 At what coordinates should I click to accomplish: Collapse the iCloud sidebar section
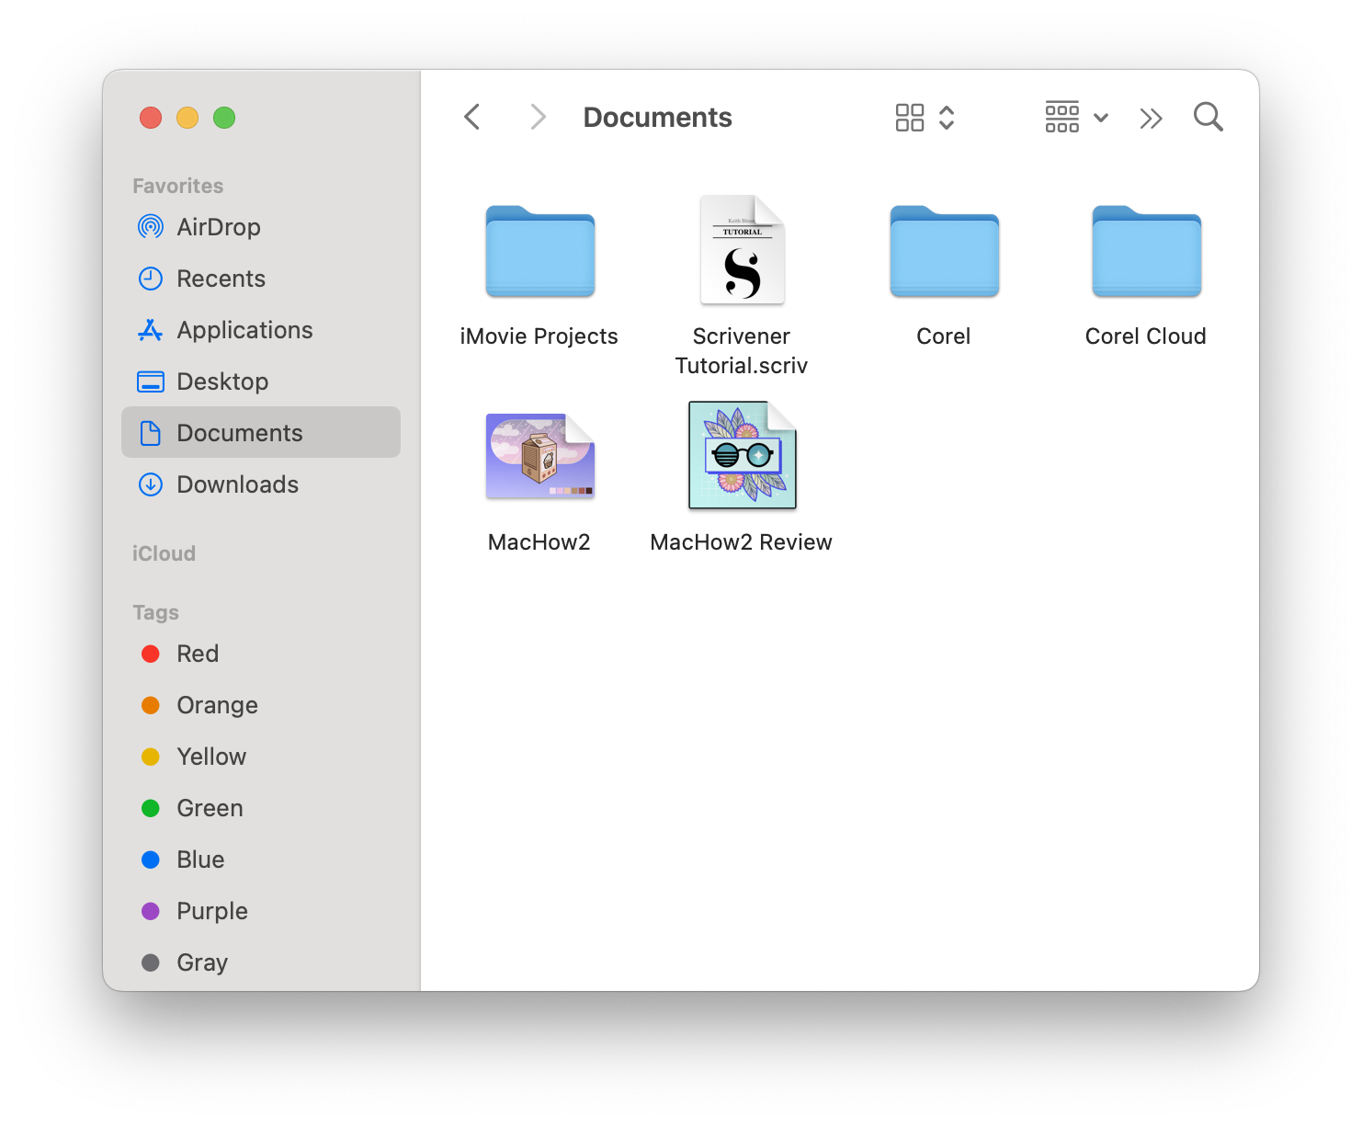(x=164, y=552)
